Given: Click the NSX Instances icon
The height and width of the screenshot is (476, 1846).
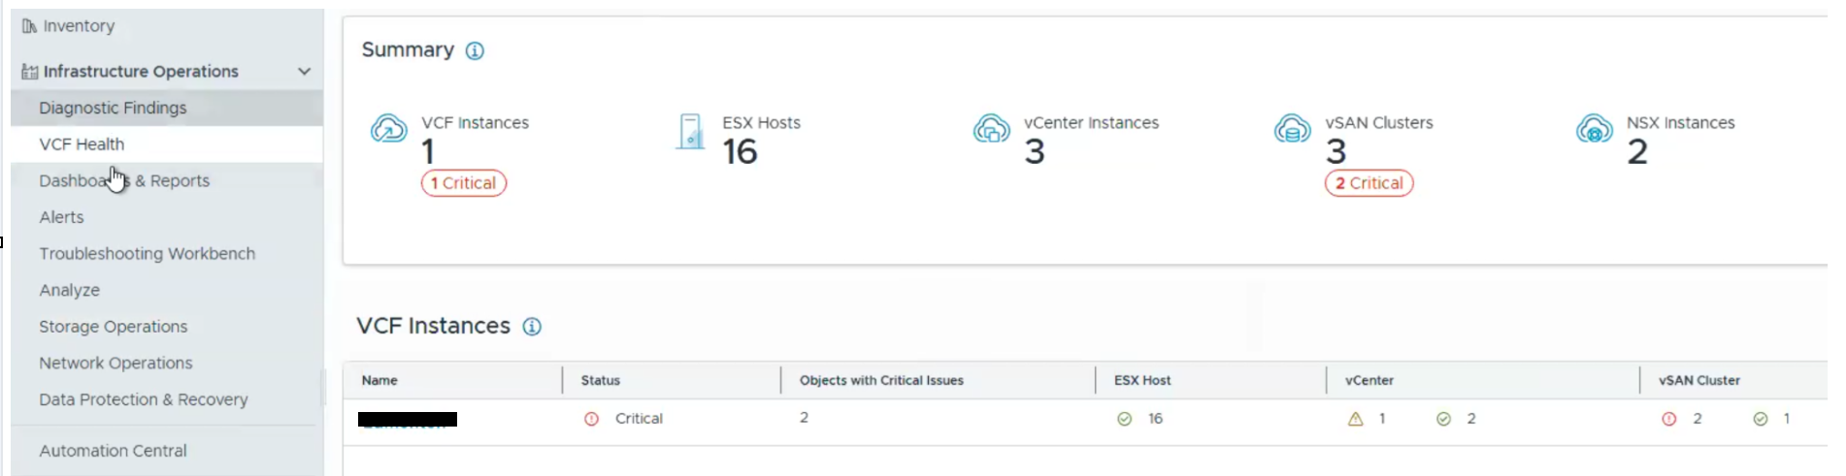Looking at the screenshot, I should coord(1595,129).
